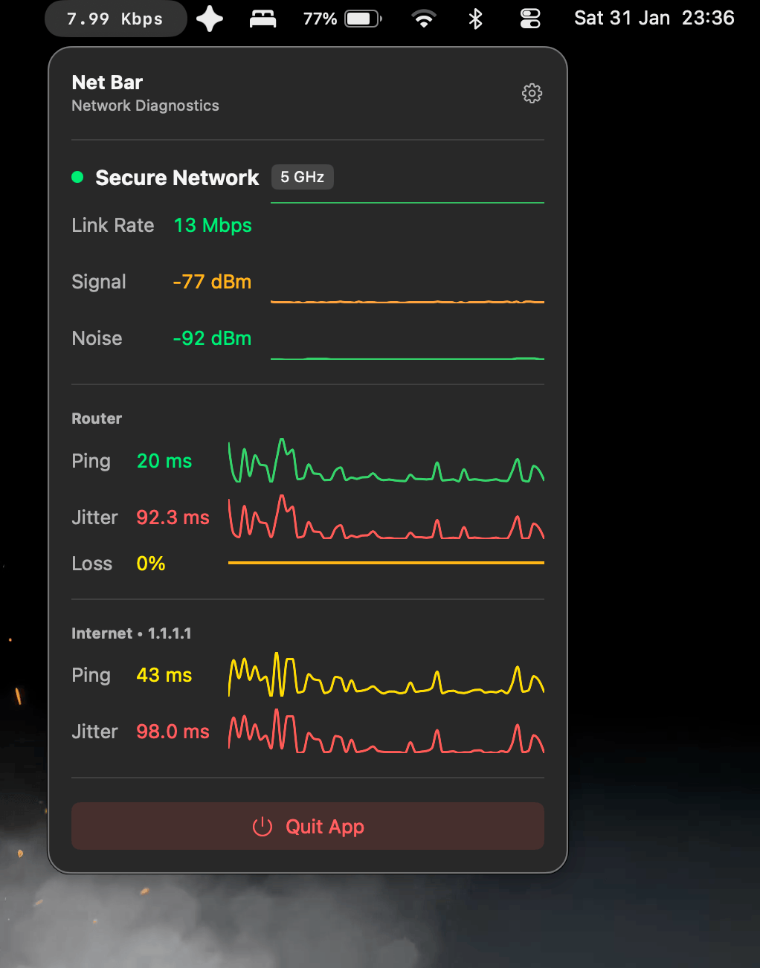
Task: Click the bed icon in menu bar
Action: (263, 19)
